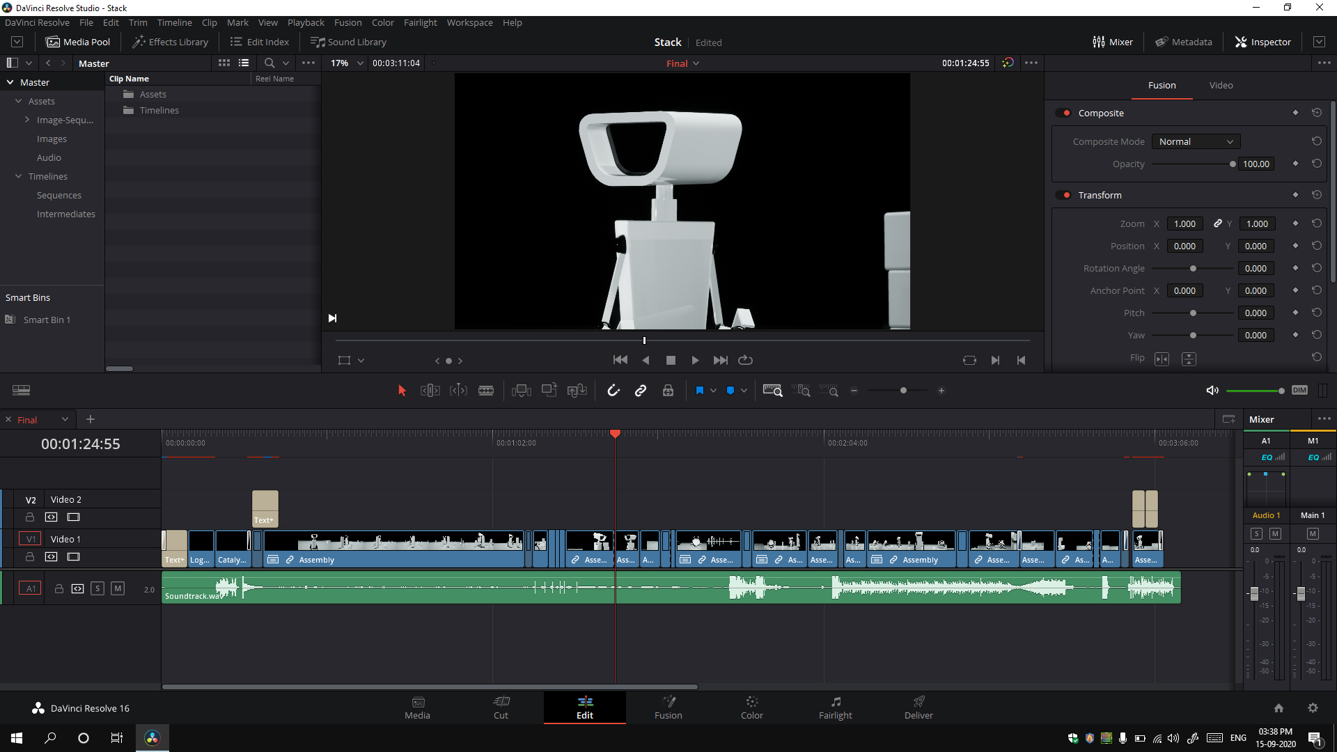
Task: Open Final timeline name dropdown in viewer
Action: [x=682, y=63]
